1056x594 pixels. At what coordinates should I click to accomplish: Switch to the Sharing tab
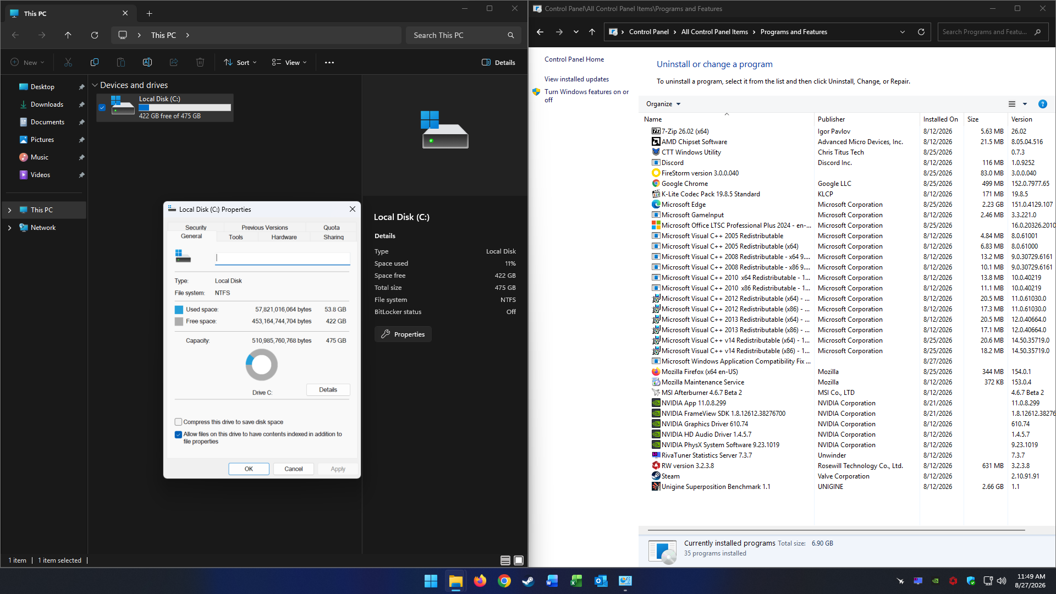[x=334, y=237]
